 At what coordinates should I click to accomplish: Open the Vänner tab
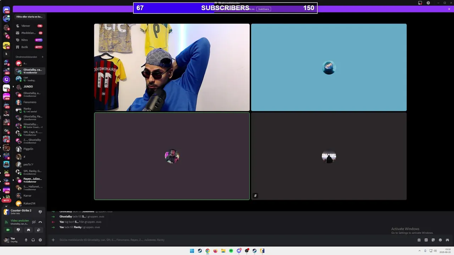(29, 26)
